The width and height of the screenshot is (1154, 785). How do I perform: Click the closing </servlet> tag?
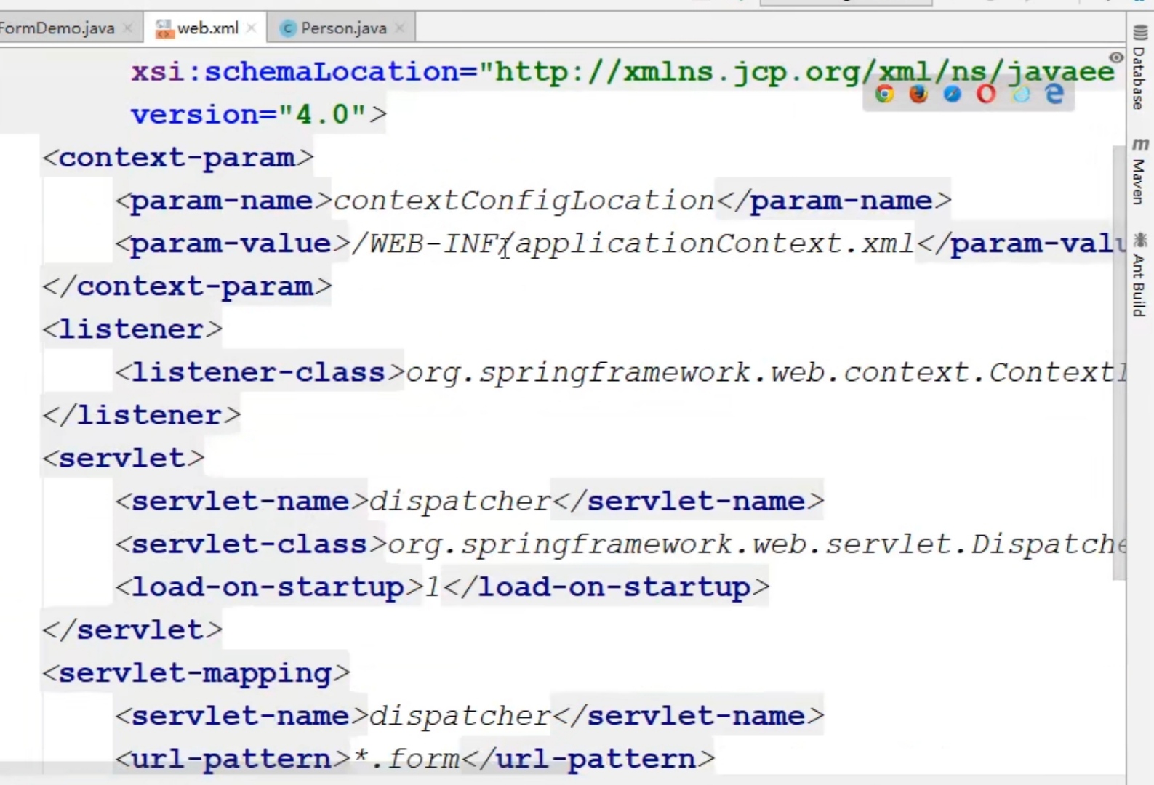(132, 629)
